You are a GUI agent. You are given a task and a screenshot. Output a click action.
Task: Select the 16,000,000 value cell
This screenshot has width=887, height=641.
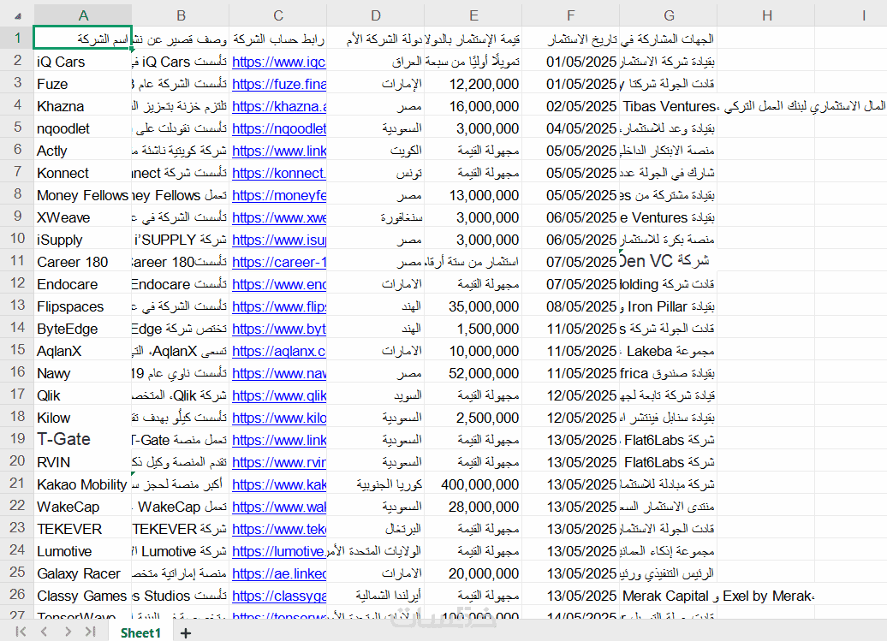coord(473,106)
